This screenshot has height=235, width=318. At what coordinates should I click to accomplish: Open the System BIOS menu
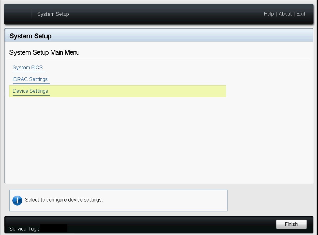click(x=28, y=68)
